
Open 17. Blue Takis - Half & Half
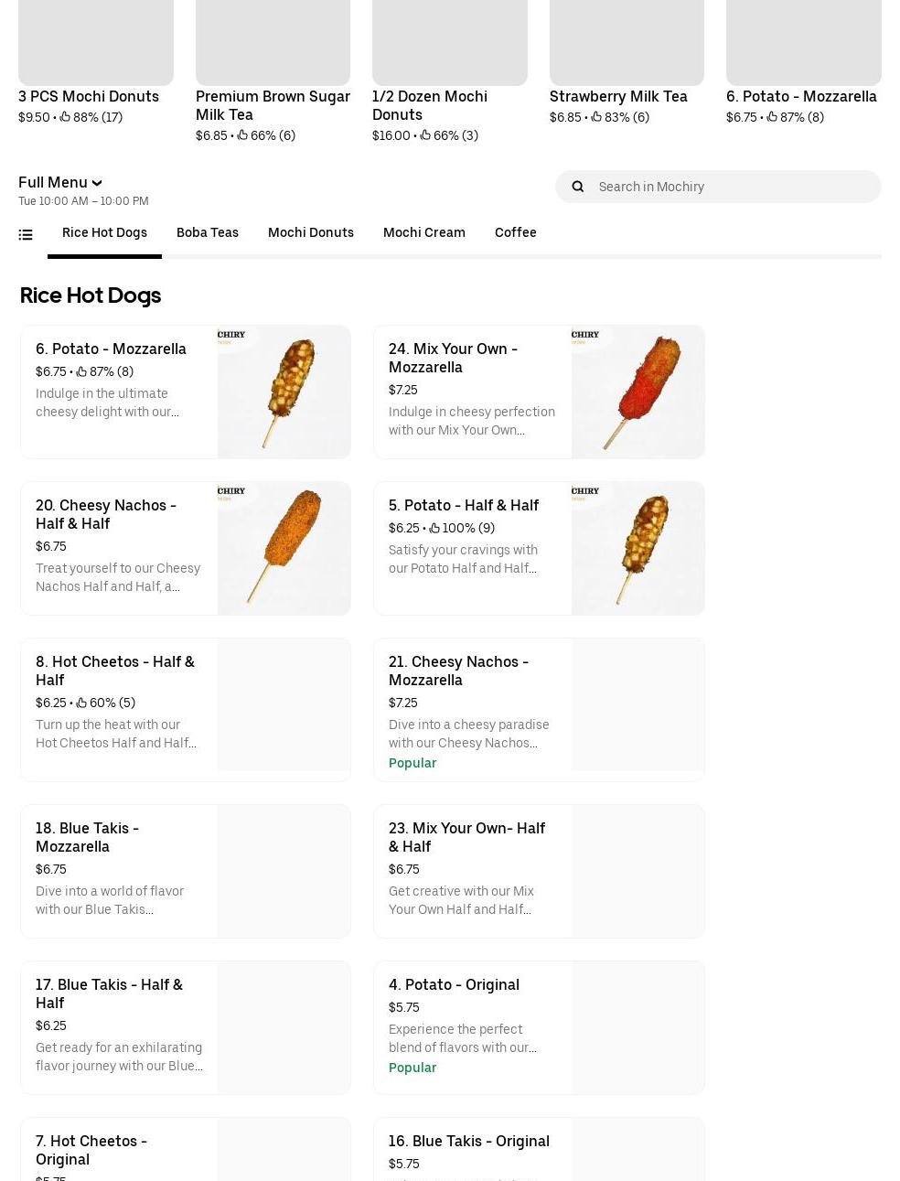coord(186,1027)
